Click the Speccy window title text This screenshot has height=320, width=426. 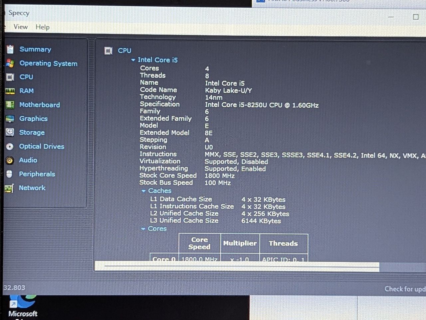(19, 13)
